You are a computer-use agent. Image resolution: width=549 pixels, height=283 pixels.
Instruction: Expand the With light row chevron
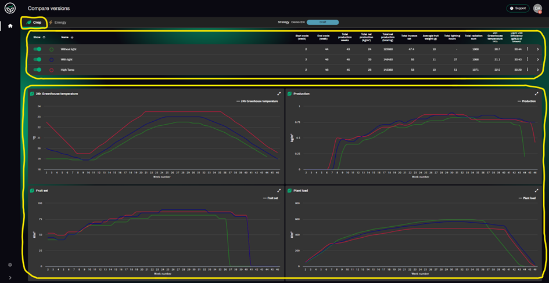click(x=538, y=59)
